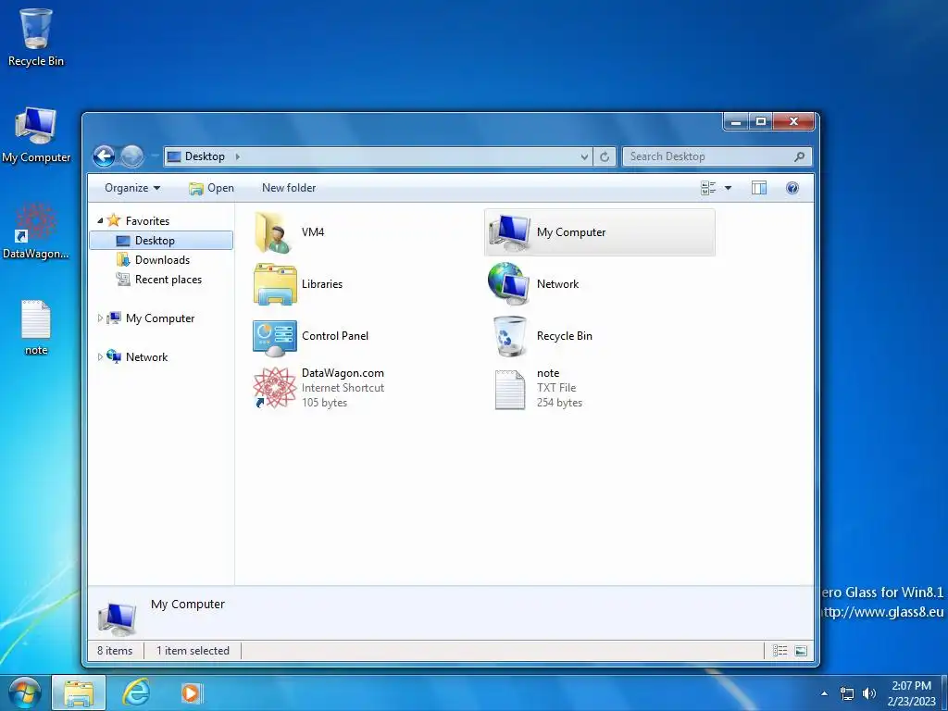
Task: Select Desktop under Favorites
Action: (x=161, y=241)
